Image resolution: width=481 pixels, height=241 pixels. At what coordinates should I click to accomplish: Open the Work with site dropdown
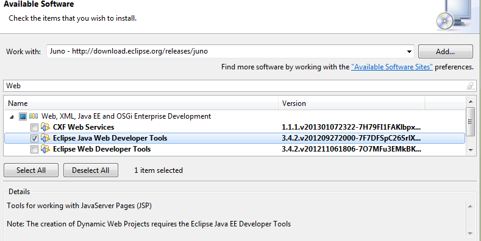[409, 52]
